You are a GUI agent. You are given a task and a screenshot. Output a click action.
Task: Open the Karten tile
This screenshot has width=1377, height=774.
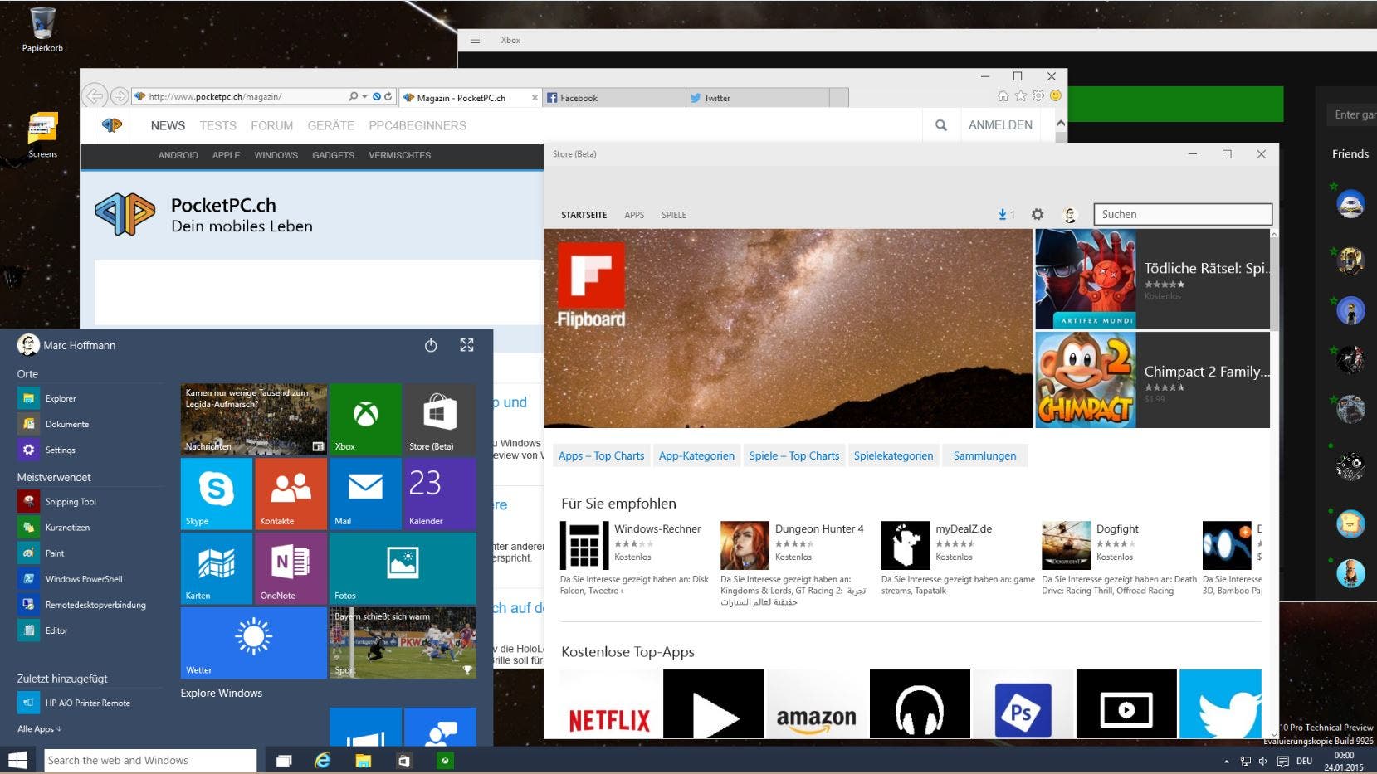tap(217, 568)
